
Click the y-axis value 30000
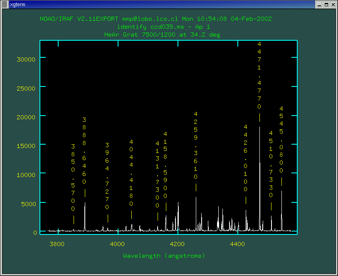(x=26, y=59)
